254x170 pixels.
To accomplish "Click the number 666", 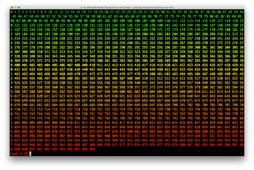I will point(152,101).
